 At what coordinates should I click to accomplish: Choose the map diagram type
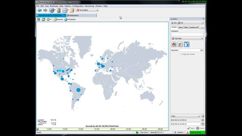pos(187,45)
